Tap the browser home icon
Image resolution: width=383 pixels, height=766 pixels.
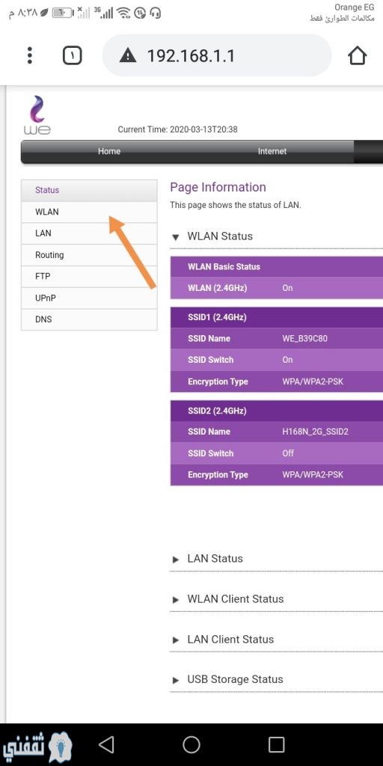tap(357, 55)
